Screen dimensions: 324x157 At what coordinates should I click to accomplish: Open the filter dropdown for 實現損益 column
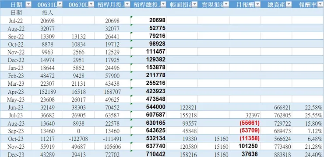[x=226, y=4]
